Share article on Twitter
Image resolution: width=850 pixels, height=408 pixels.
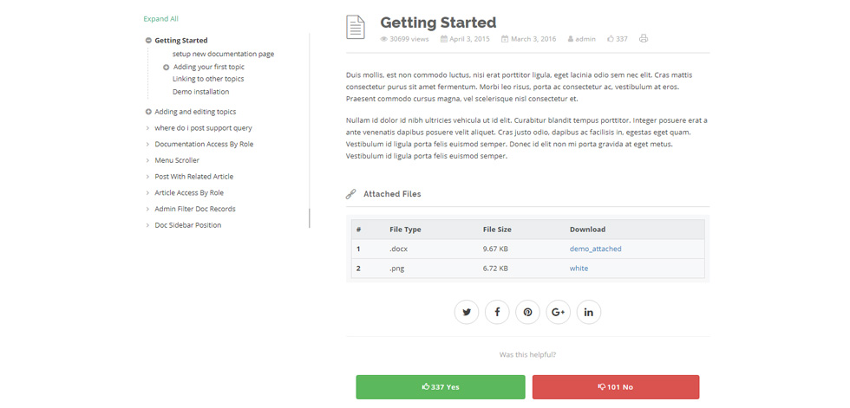(467, 312)
